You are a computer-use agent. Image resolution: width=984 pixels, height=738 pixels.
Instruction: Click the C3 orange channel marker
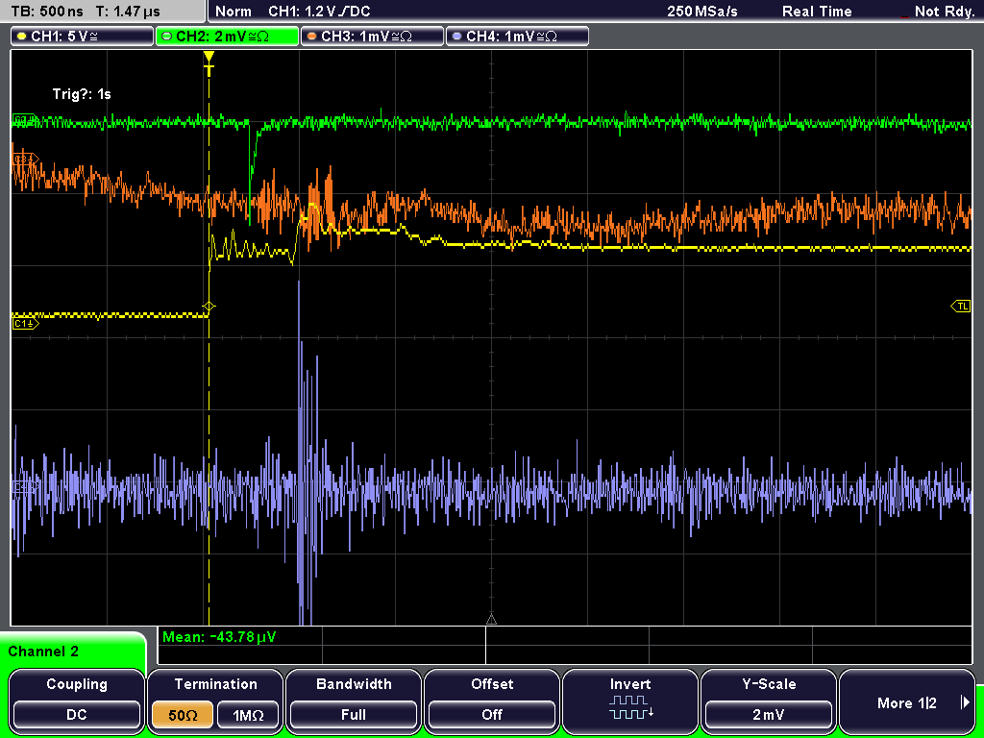(26, 160)
